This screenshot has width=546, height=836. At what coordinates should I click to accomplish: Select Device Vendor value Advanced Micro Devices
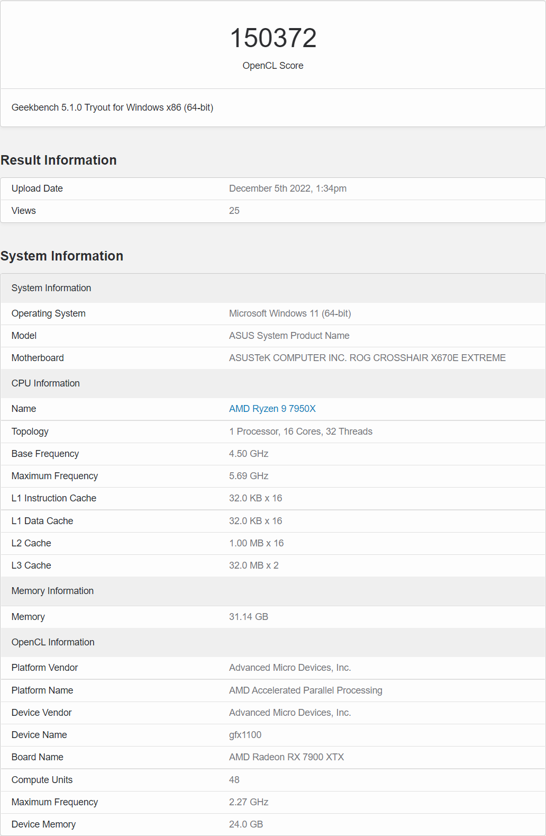(x=290, y=713)
